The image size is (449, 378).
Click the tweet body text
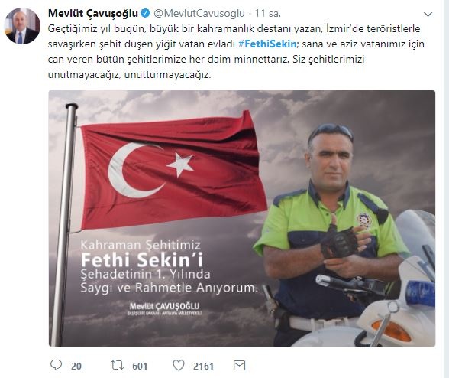pyautogui.click(x=236, y=52)
